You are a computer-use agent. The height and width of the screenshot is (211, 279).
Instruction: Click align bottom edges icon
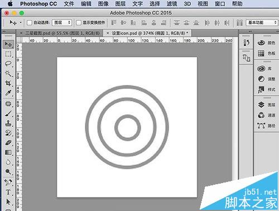tap(133, 23)
